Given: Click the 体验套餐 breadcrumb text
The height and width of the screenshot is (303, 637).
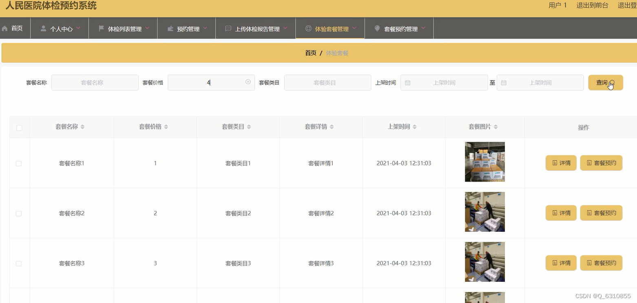Looking at the screenshot, I should [x=337, y=53].
